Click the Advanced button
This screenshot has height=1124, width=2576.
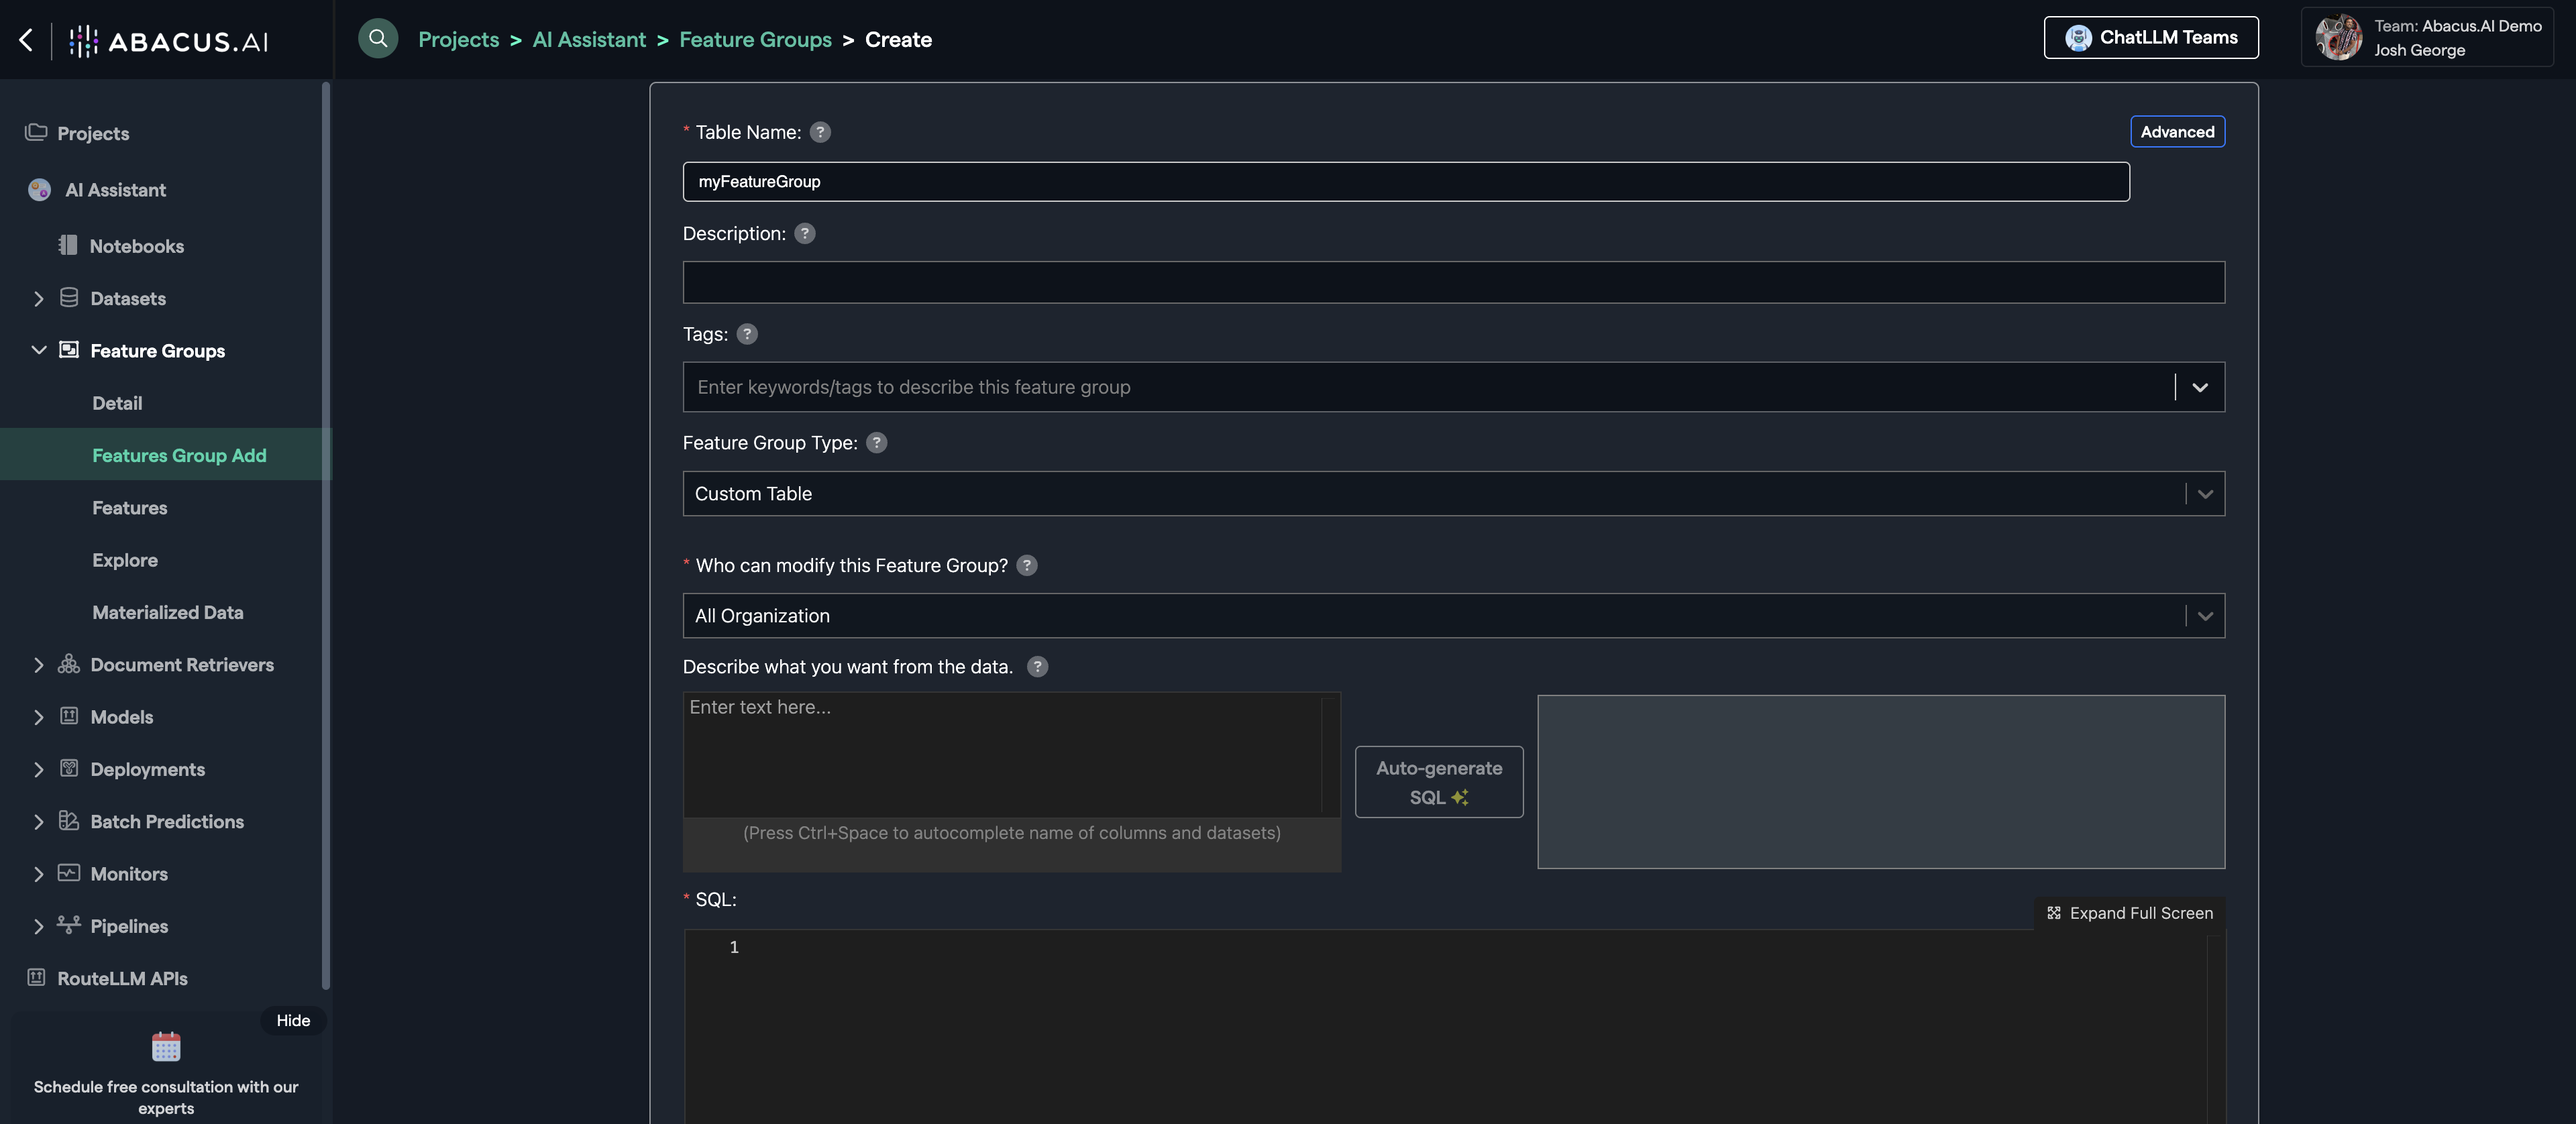click(x=2177, y=132)
